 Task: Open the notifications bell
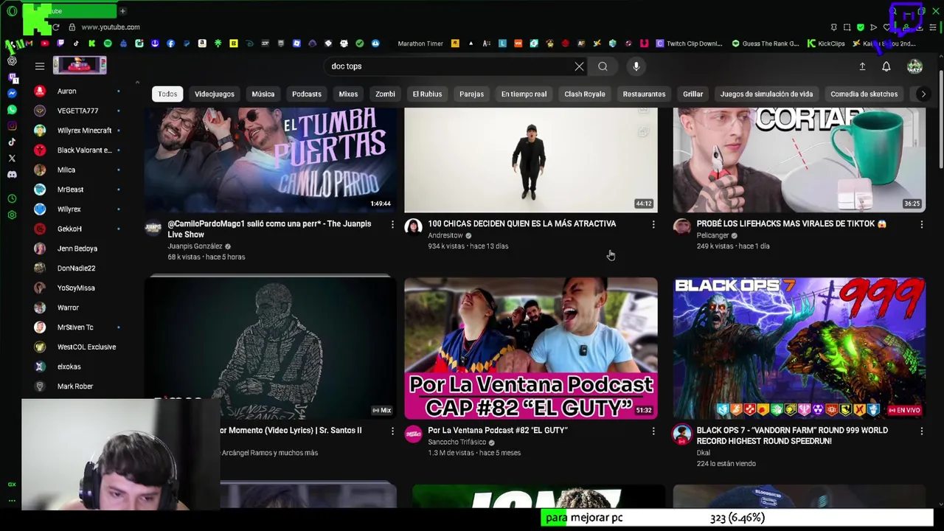(x=886, y=66)
